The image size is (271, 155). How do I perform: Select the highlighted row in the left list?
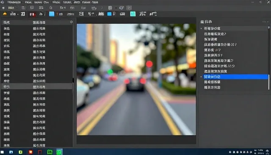(x=37, y=87)
